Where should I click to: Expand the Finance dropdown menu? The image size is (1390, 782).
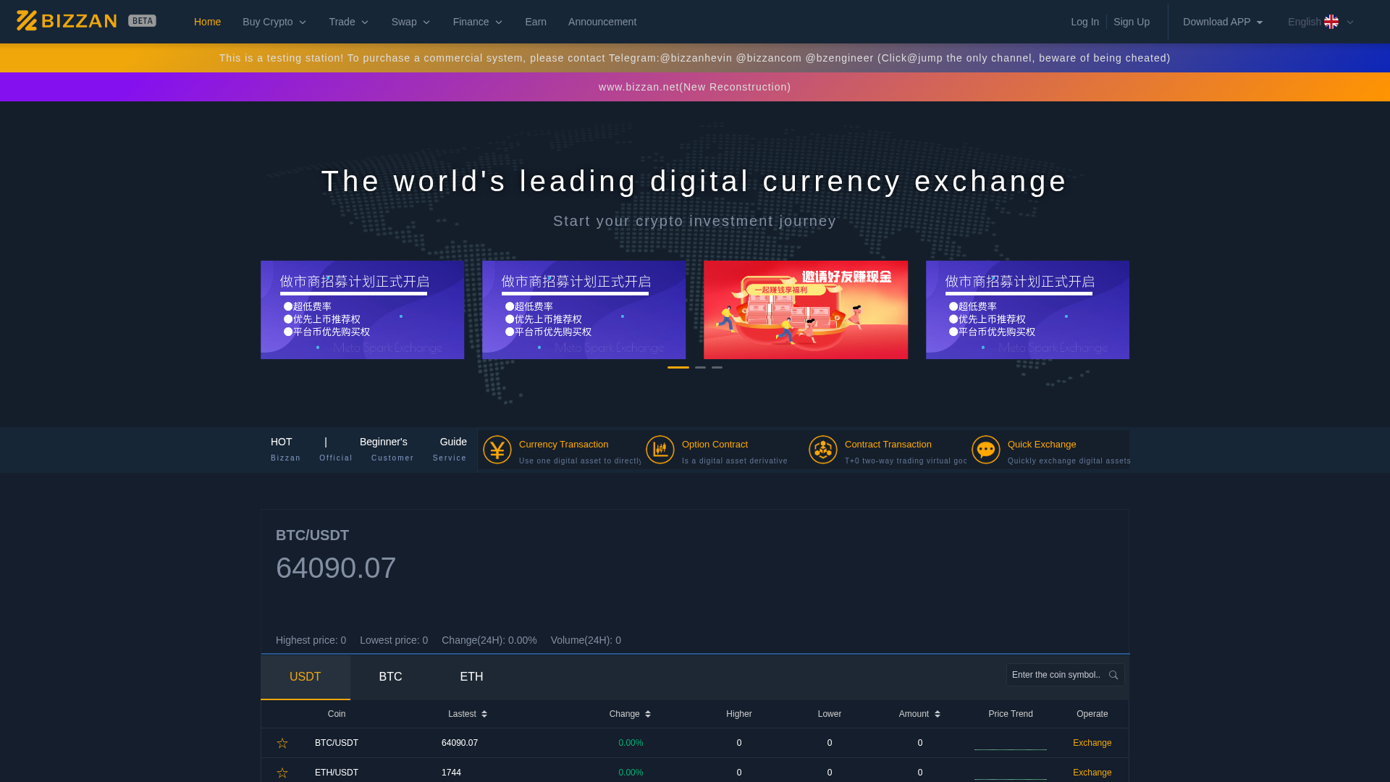tap(478, 22)
